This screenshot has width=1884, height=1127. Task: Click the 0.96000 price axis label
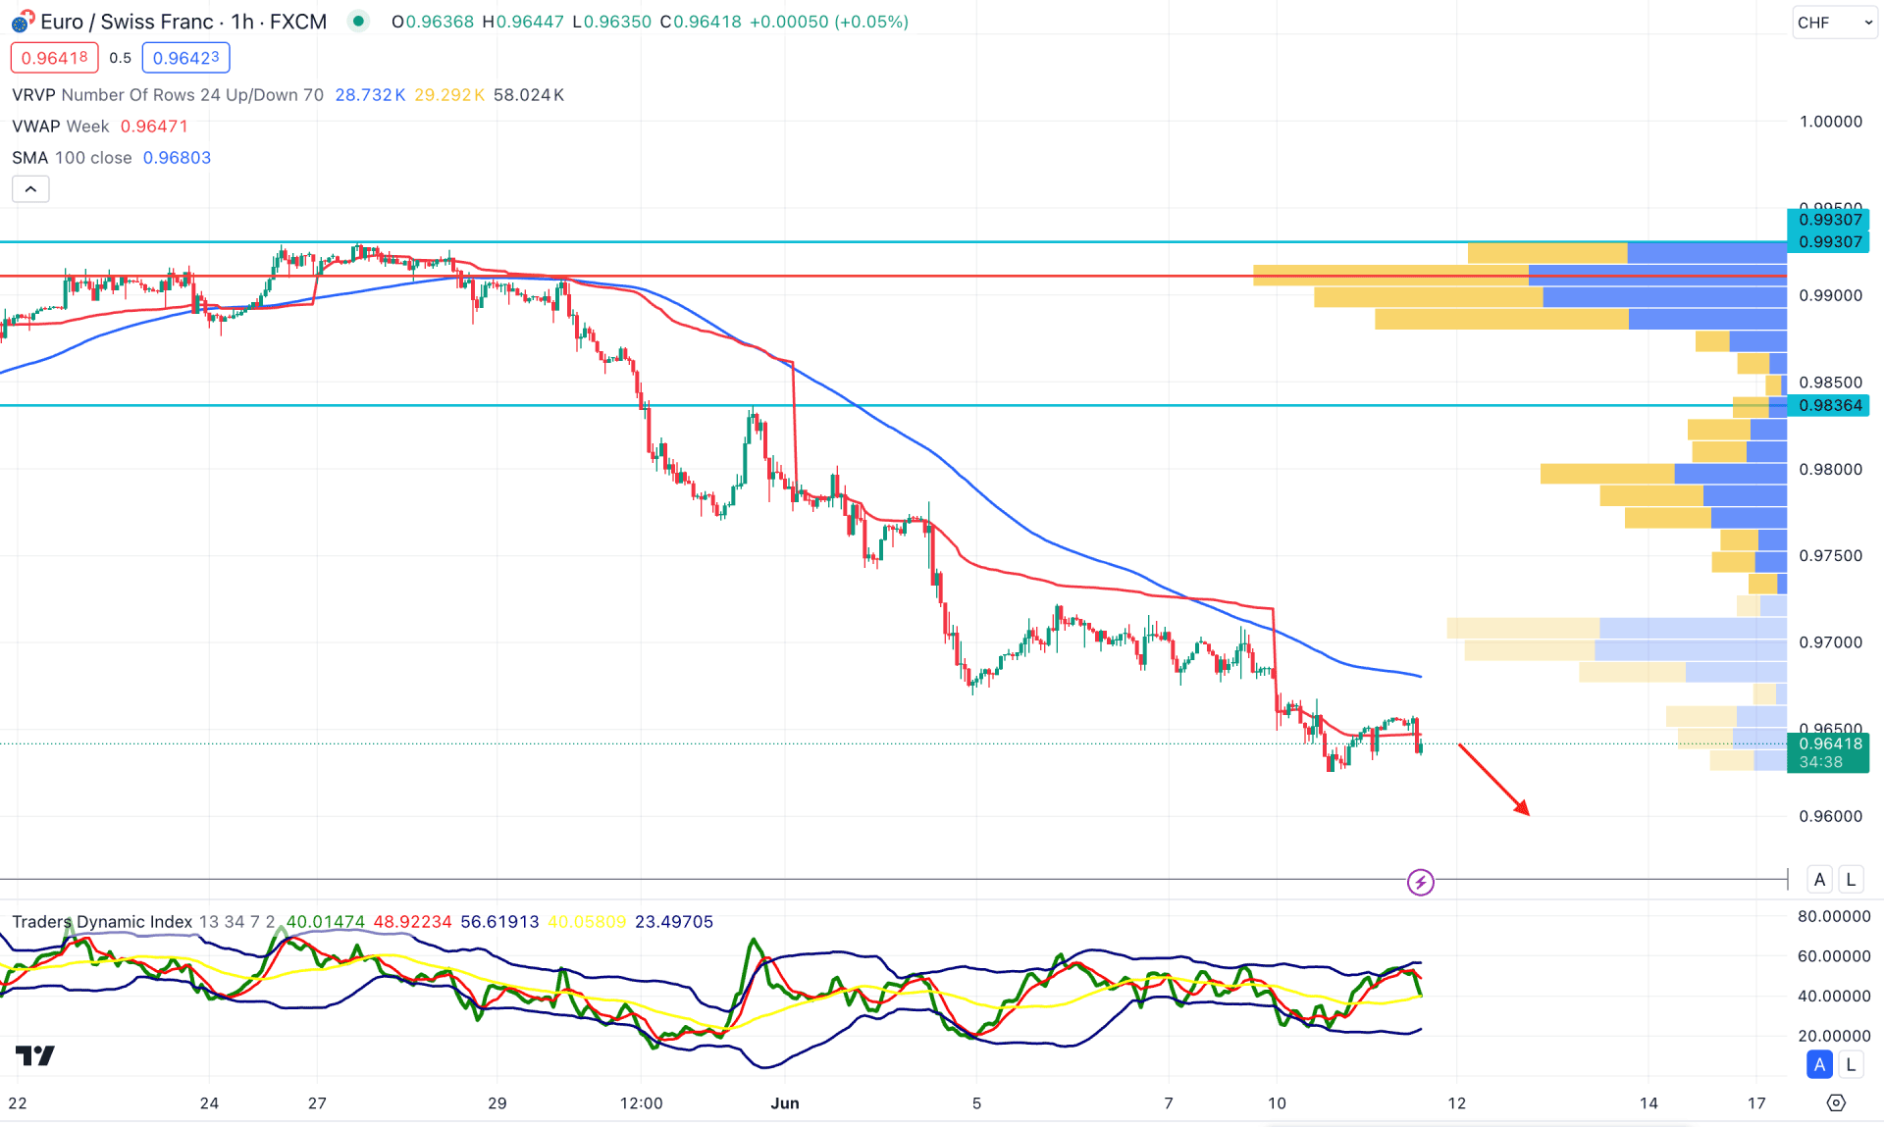(x=1830, y=816)
